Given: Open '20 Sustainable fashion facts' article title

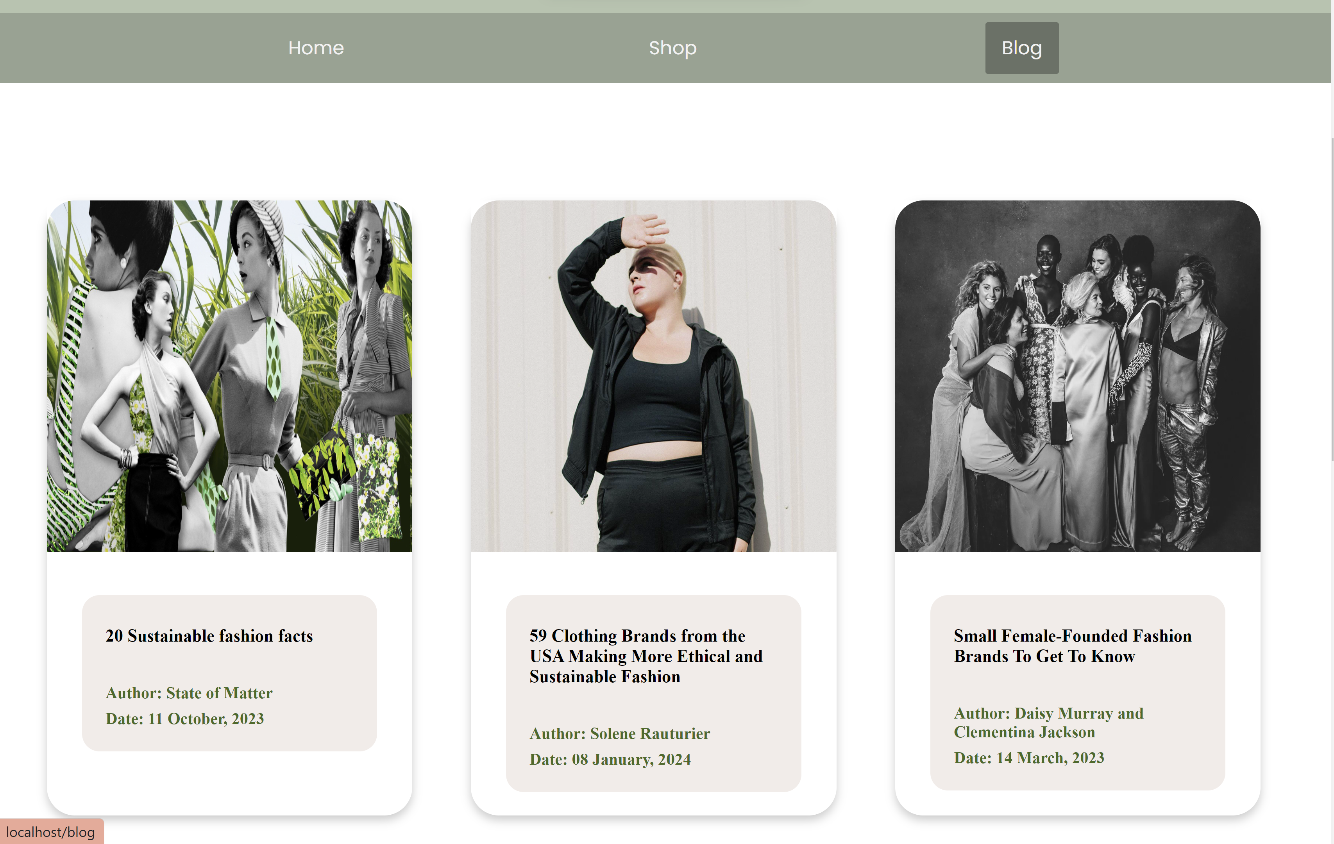Looking at the screenshot, I should click(209, 636).
